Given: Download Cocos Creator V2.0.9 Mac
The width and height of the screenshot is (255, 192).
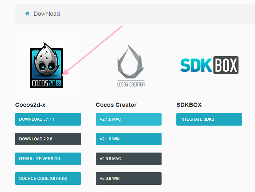Looking at the screenshot, I should [x=129, y=159].
